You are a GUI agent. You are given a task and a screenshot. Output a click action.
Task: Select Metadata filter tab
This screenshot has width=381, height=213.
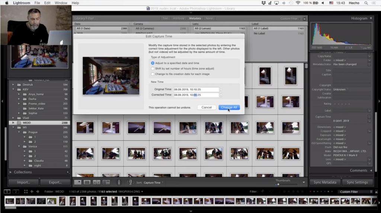click(195, 19)
